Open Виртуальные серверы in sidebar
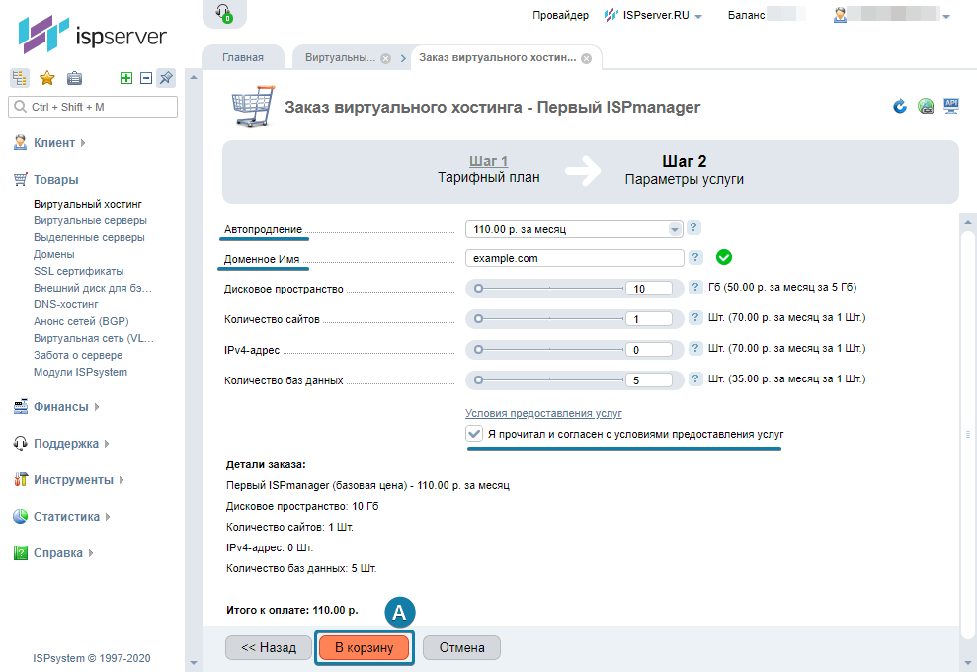Viewport: 977px width, 672px height. (90, 220)
